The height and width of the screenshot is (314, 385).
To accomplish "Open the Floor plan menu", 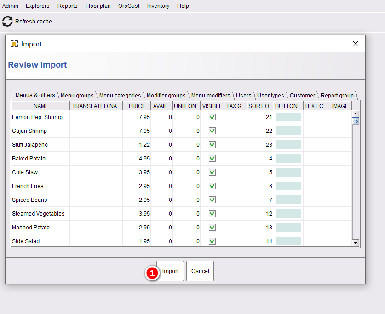I will pos(98,6).
